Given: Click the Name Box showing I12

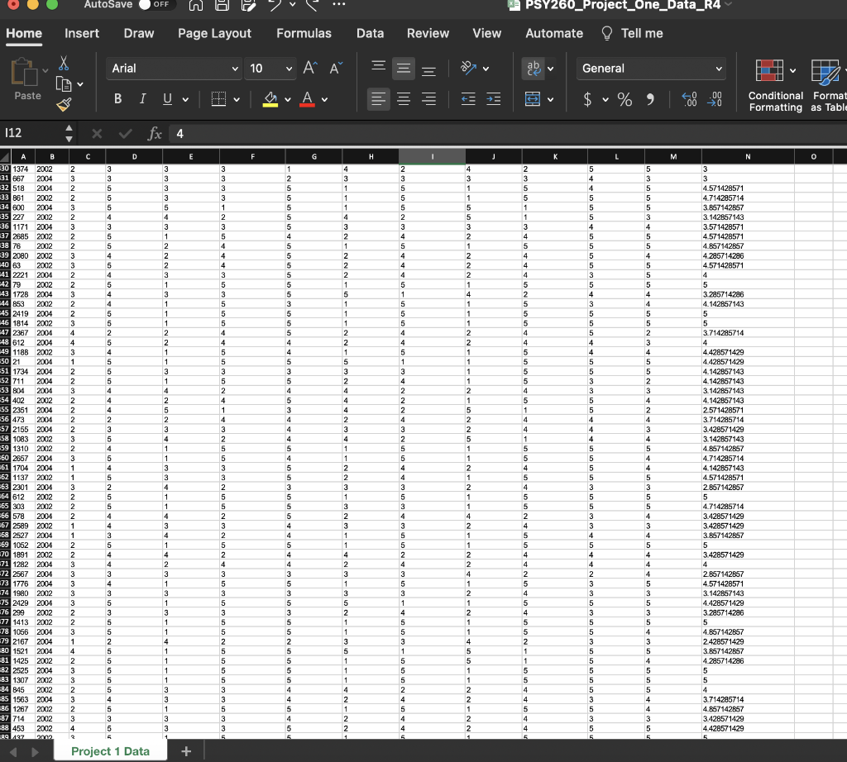Looking at the screenshot, I should point(32,133).
